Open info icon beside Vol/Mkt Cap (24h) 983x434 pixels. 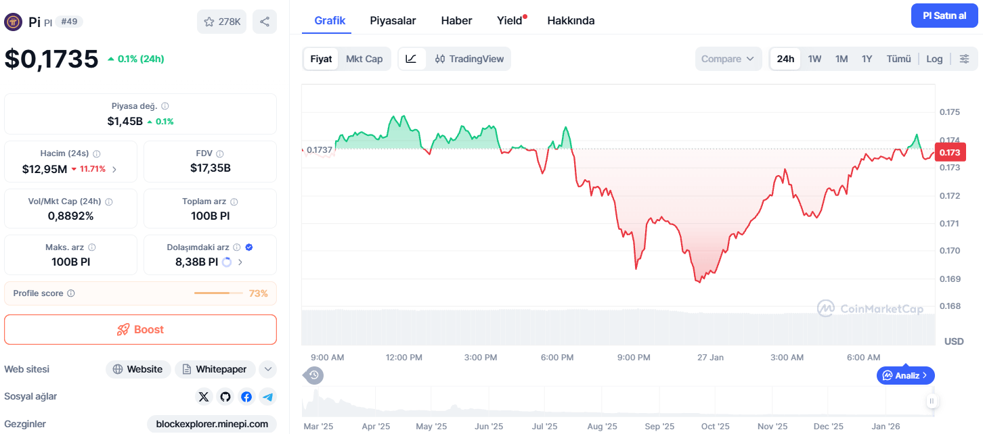[x=109, y=201]
